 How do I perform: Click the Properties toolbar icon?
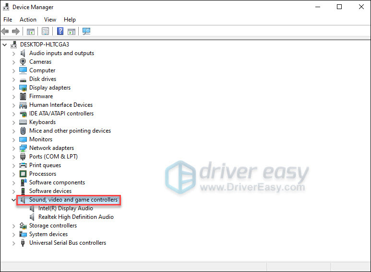pyautogui.click(x=45, y=32)
